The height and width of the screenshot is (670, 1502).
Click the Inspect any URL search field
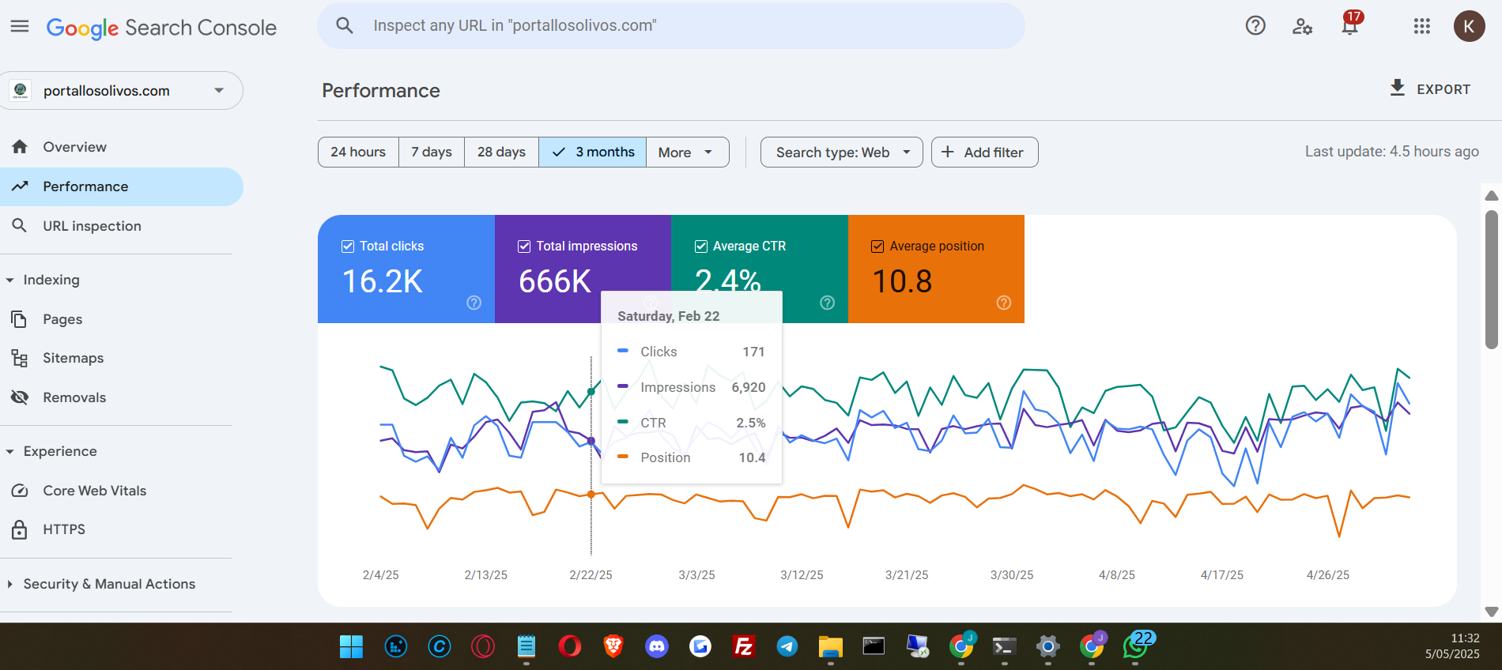coord(671,25)
